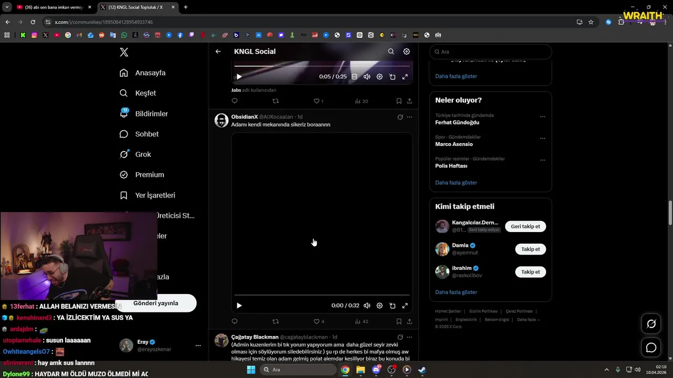The image size is (673, 378).
Task: Open KNGL Social community settings gear
Action: click(x=406, y=51)
